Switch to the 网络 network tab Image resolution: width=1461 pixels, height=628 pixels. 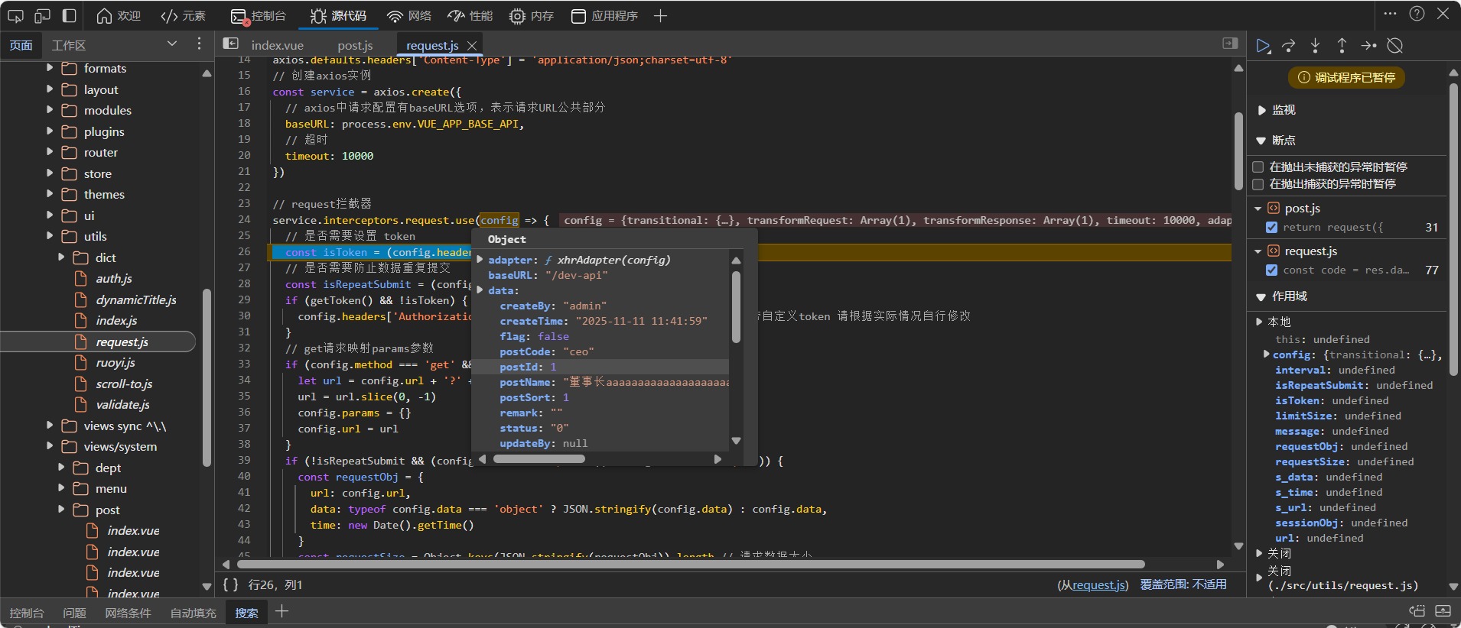coord(408,15)
